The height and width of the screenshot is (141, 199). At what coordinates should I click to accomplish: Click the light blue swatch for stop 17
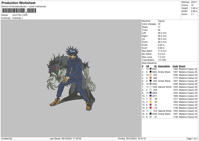pos(151,117)
